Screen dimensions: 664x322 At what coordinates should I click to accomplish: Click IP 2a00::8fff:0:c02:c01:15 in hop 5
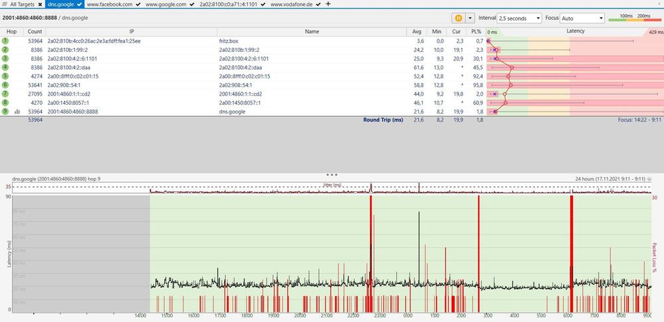pyautogui.click(x=73, y=76)
